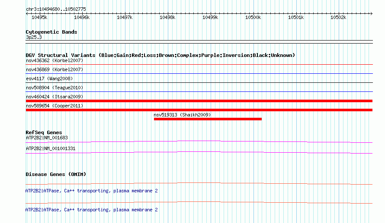Click the 10502k ruler tick label
Screen dimensions: 385x223
[x=338, y=17]
